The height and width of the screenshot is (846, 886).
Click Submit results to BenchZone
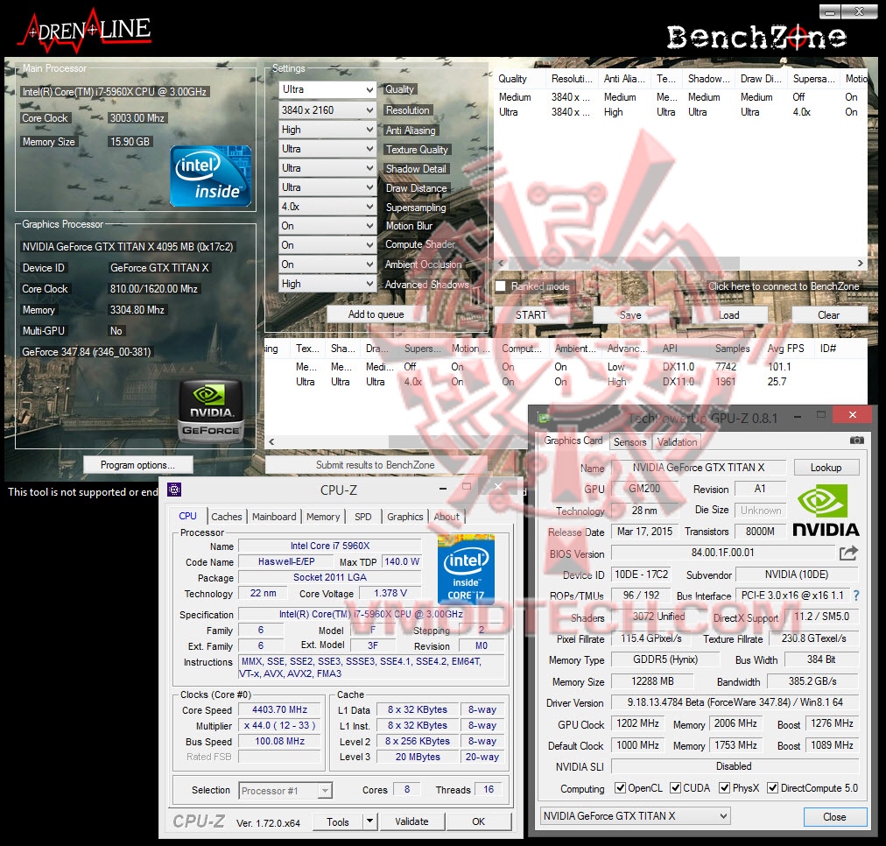click(376, 464)
